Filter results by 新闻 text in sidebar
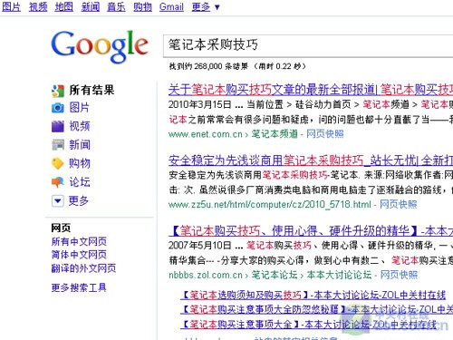Image resolution: width=453 pixels, height=340 pixels. (x=80, y=145)
